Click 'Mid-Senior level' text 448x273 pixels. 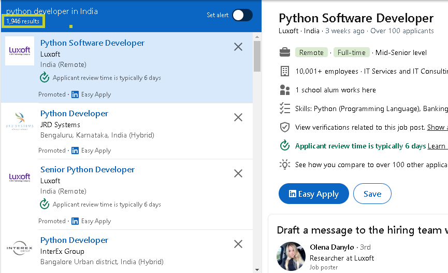click(401, 52)
